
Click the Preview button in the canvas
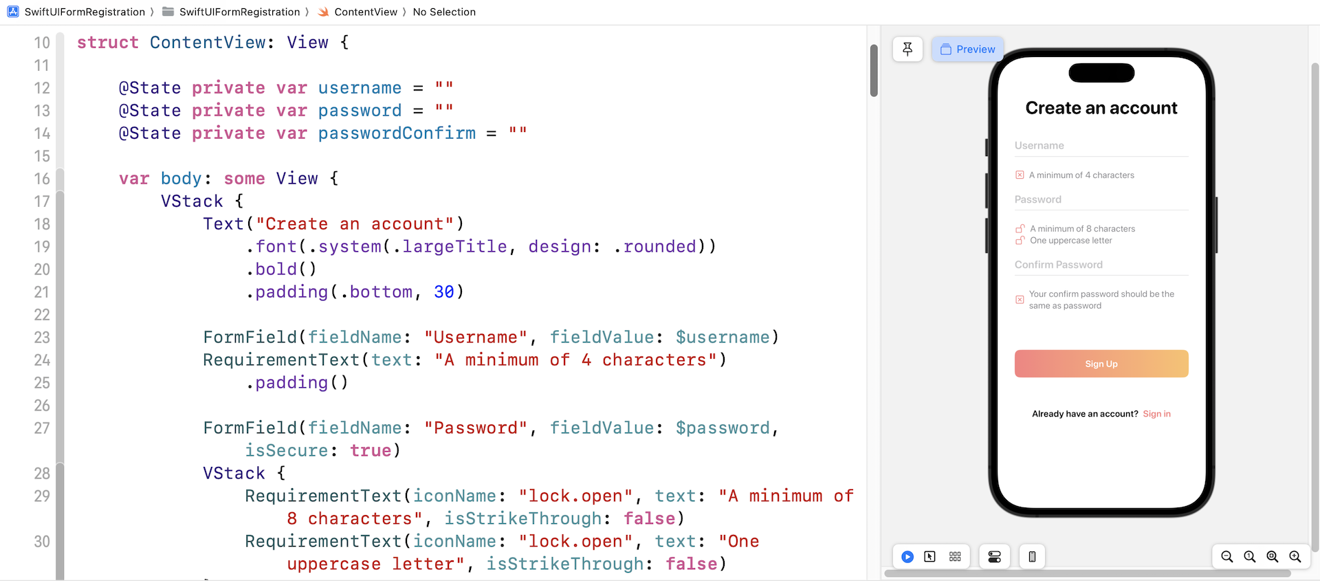click(x=967, y=49)
